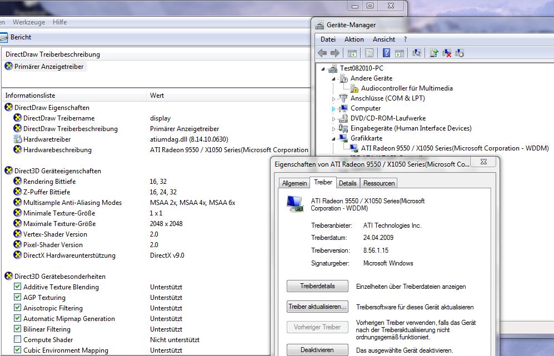554x356 pixels.
Task: Click the Anschlüsse (COM & LPT) port icon
Action: (x=343, y=98)
